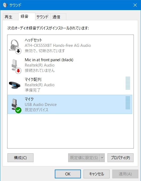The width and height of the screenshot is (141, 181).
Task: Click the キャンセル button
Action: [x=97, y=174]
